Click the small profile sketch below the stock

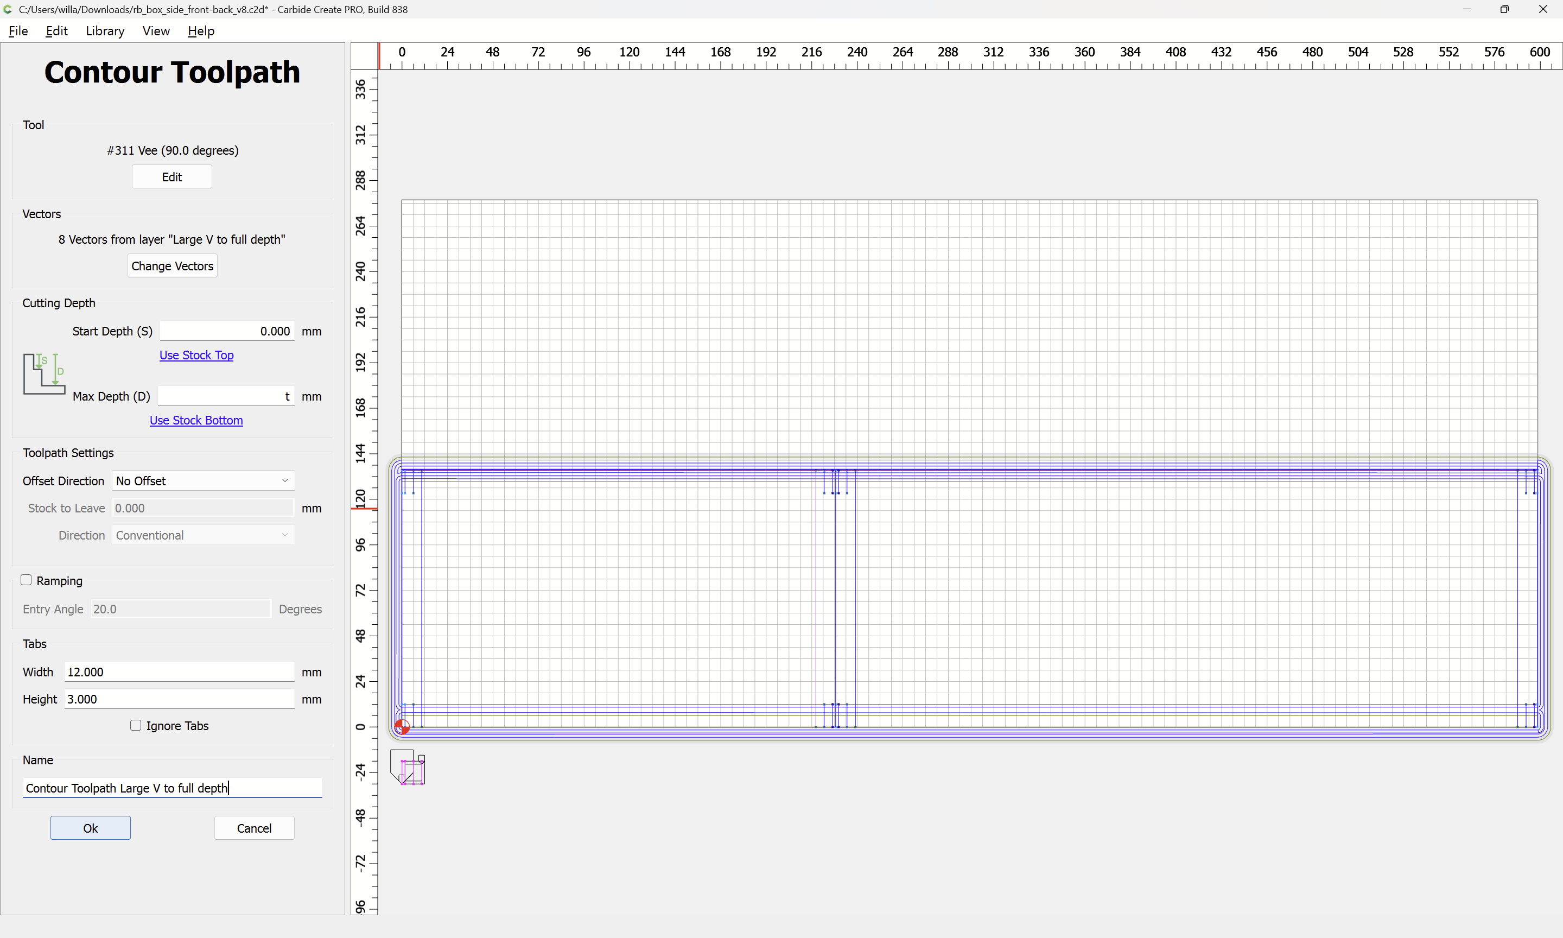(x=408, y=768)
